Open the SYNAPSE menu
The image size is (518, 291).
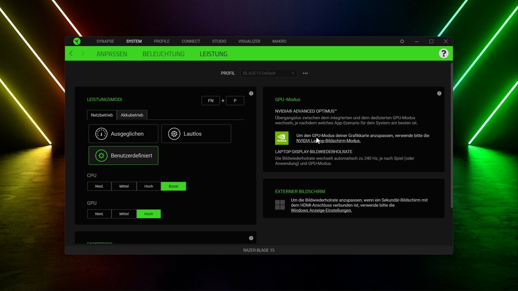click(x=105, y=41)
